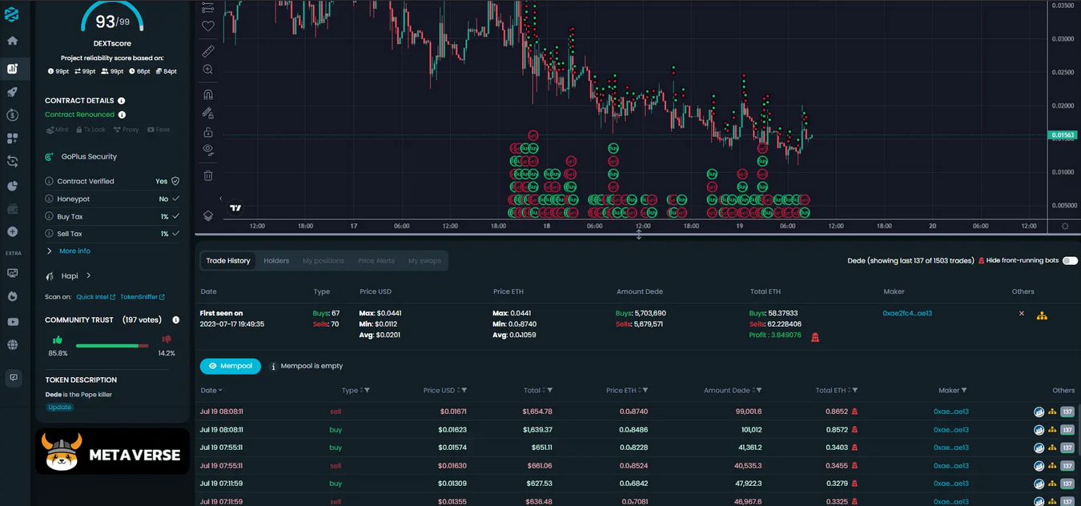Open the multichart grid icon in the sidebar
The image size is (1081, 506).
(12, 139)
